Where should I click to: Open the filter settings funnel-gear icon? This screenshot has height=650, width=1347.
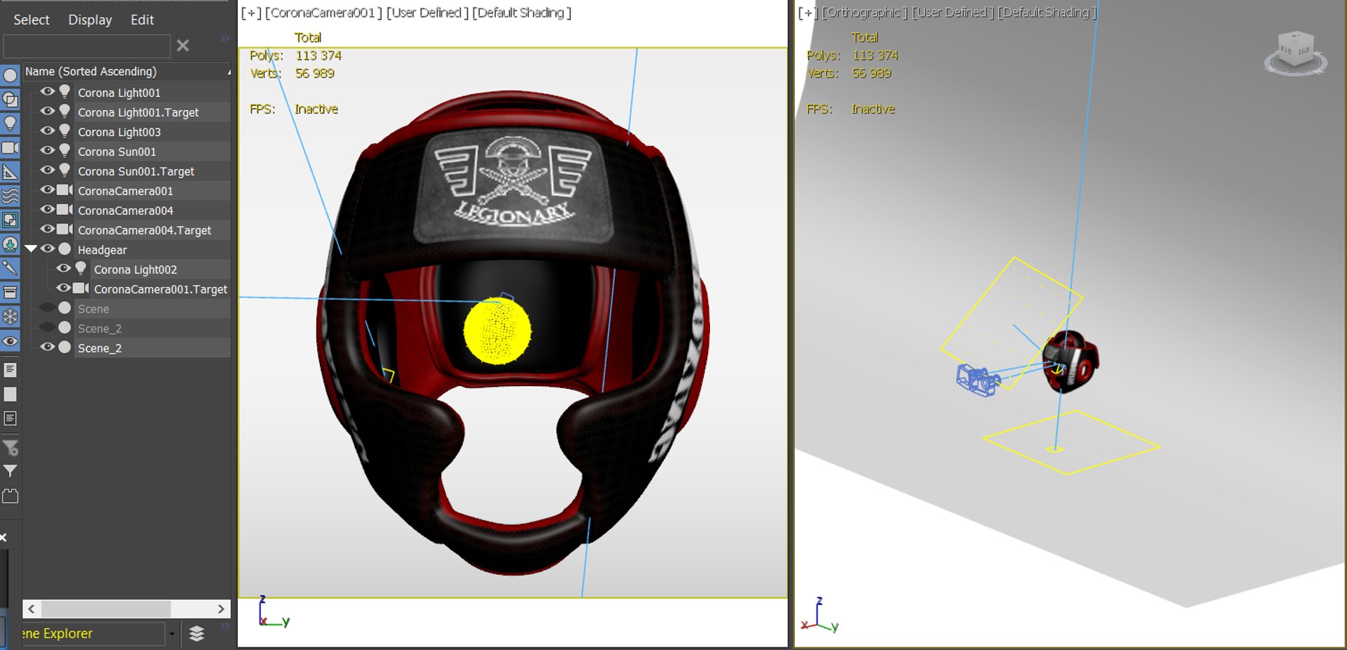10,447
